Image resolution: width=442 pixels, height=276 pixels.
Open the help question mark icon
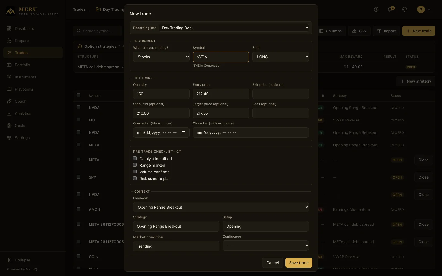[x=376, y=9]
